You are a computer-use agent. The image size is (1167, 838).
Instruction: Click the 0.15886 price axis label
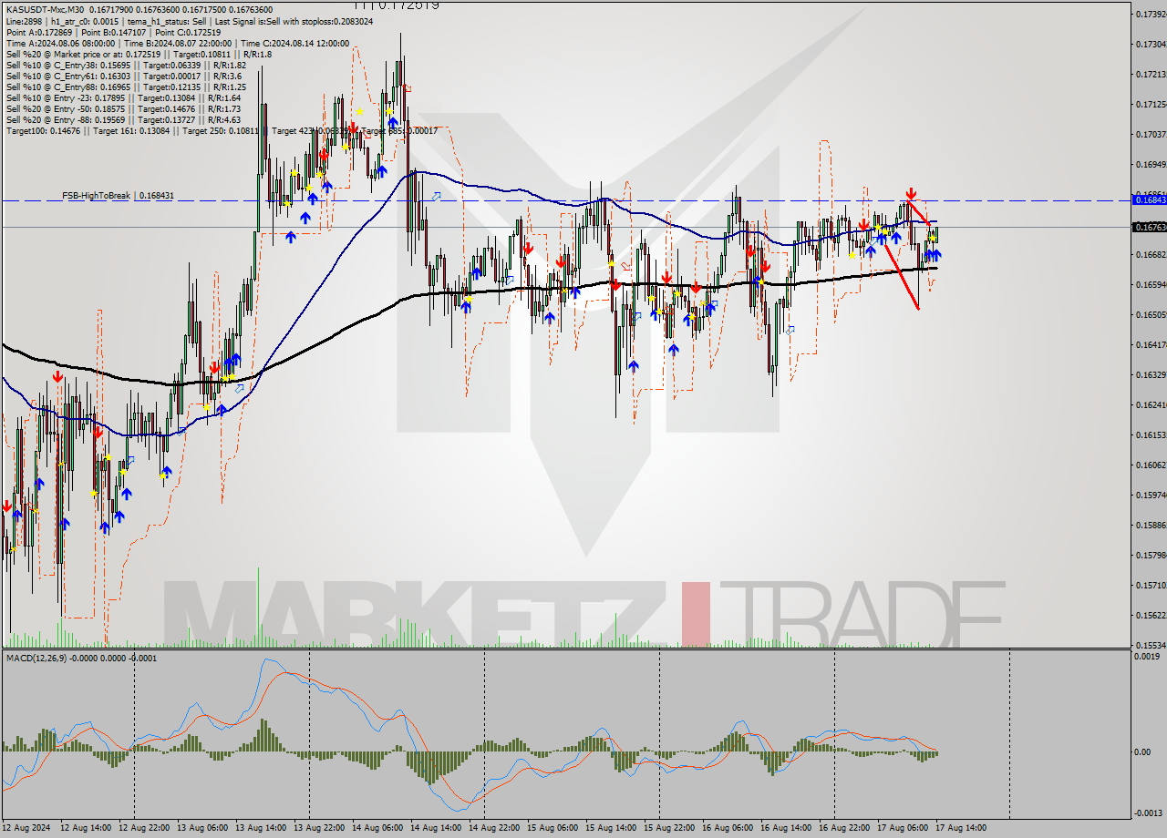(1150, 525)
